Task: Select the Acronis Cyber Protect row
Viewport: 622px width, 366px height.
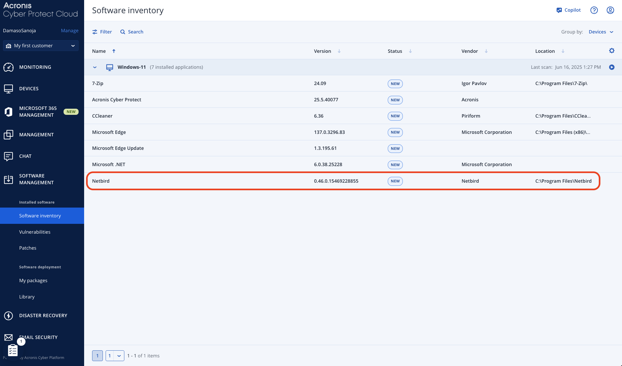Action: point(353,99)
